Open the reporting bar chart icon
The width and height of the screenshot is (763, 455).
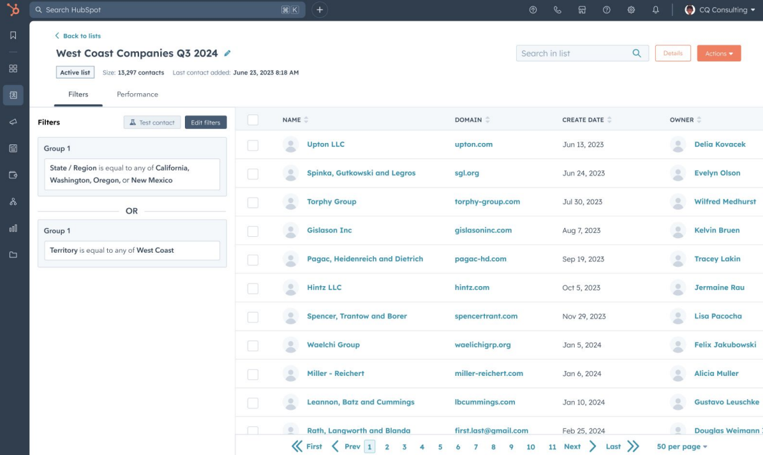13,228
